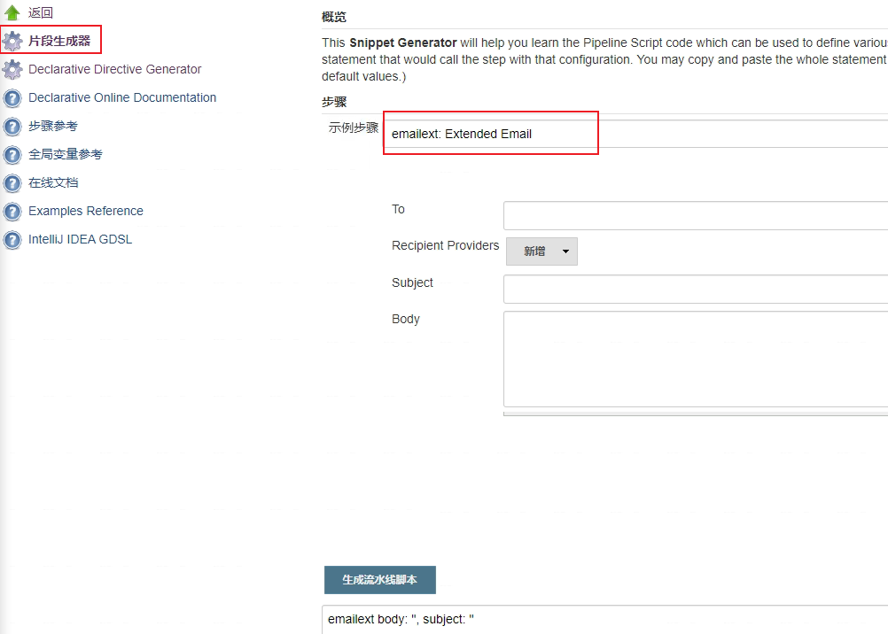Open the Declarative Directive Generator link
This screenshot has width=888, height=634.
(115, 69)
